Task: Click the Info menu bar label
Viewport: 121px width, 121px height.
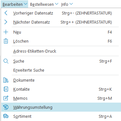Action: [x=64, y=5]
